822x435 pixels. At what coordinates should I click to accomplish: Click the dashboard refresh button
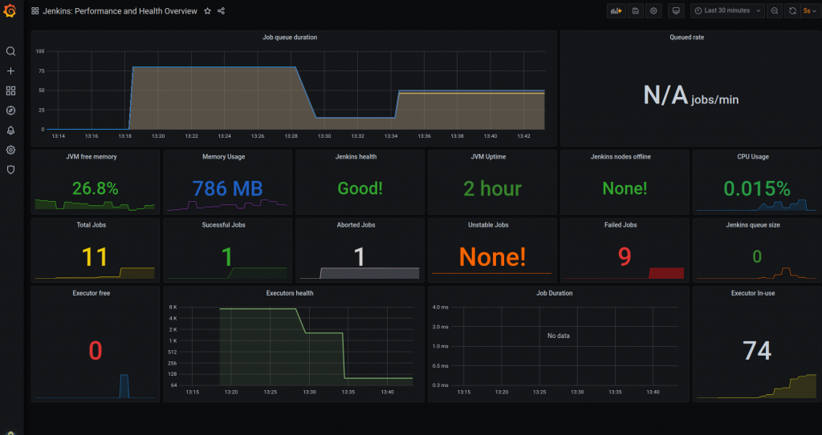click(792, 11)
